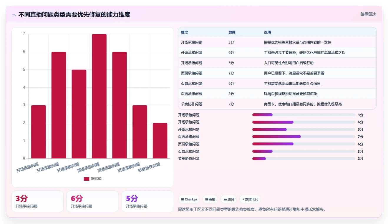Click the progress bar ending in 2分
388x224 pixels.
304,159
